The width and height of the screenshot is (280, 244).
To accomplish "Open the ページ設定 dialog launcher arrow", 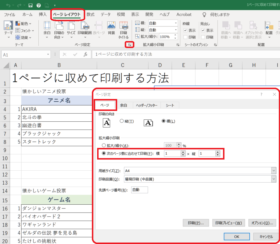I will (x=129, y=45).
